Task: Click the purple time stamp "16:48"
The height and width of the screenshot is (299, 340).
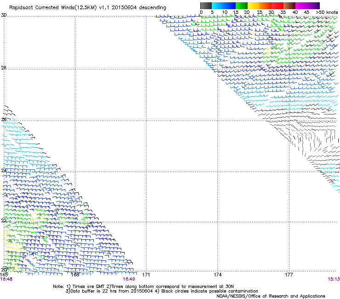Action: pos(6,279)
